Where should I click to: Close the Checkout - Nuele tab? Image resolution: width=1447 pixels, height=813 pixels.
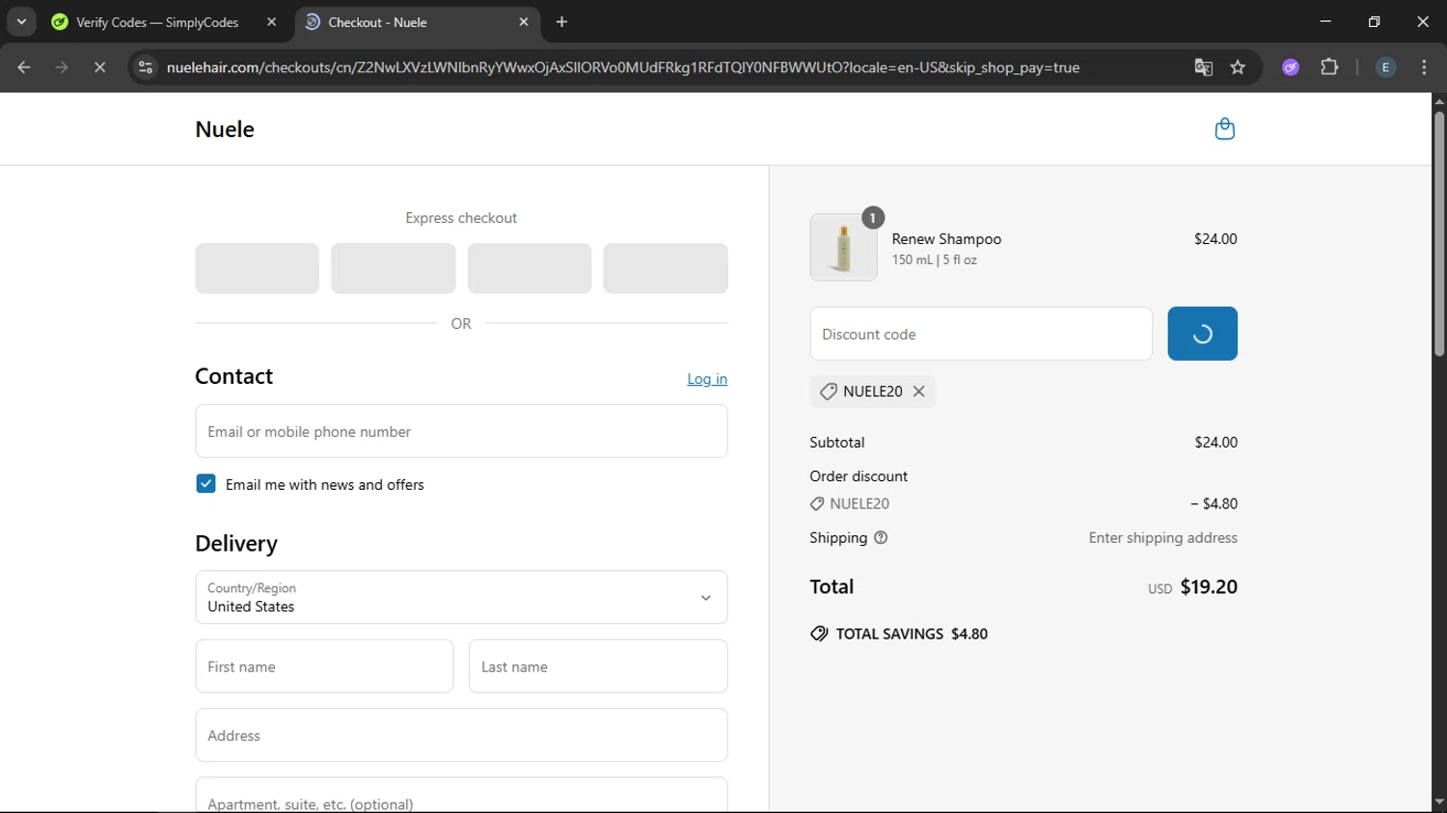pyautogui.click(x=524, y=22)
